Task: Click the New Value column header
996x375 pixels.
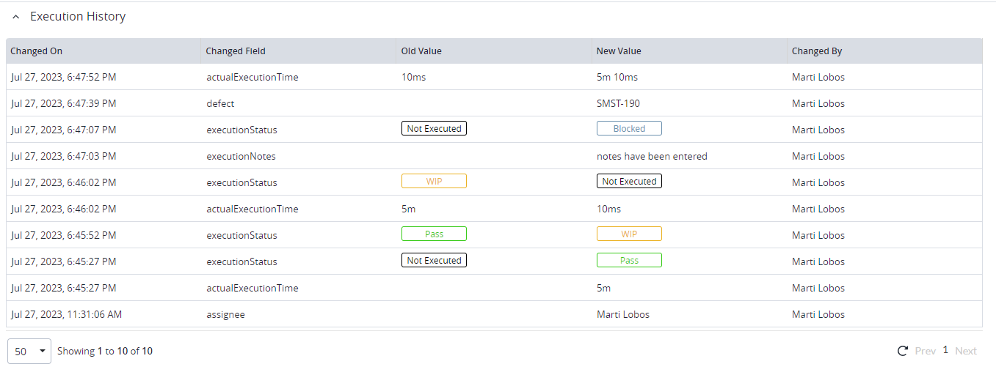Action: pyautogui.click(x=619, y=51)
